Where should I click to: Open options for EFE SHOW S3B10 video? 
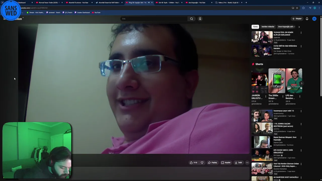(x=301, y=151)
